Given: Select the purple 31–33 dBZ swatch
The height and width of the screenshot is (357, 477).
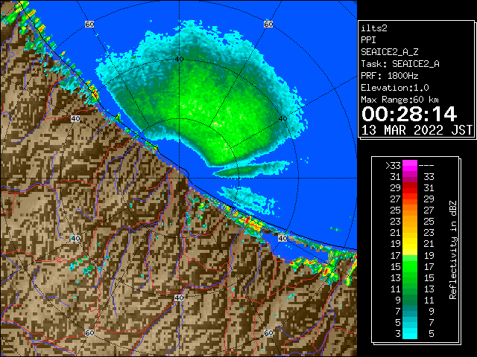Looking at the screenshot, I should 409,177.
